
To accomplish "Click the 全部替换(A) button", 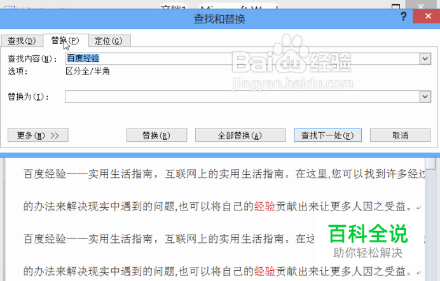I will [240, 135].
